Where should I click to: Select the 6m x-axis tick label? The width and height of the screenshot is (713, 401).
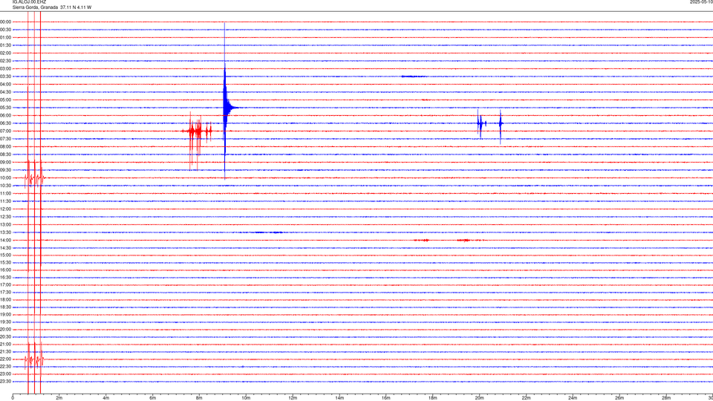[153, 398]
